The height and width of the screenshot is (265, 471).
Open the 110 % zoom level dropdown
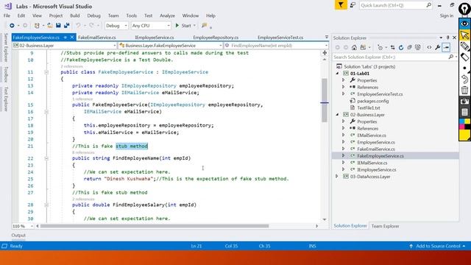click(x=23, y=226)
